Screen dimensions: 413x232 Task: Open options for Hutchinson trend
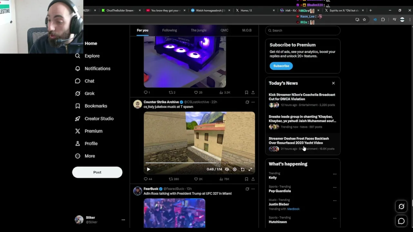tap(335, 218)
